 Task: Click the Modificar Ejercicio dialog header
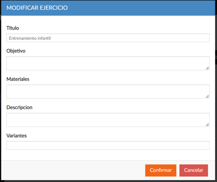[x=108, y=8]
